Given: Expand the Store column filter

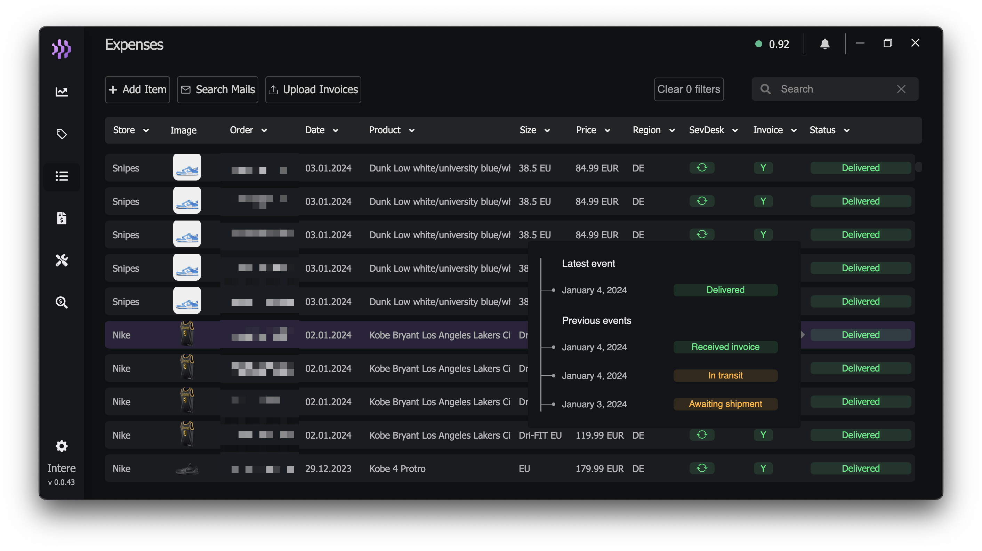Looking at the screenshot, I should pyautogui.click(x=146, y=130).
